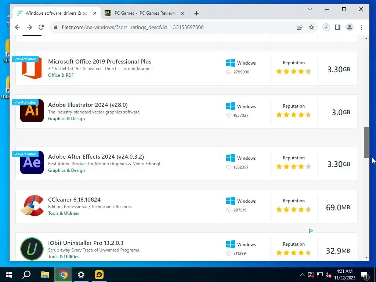Open Graphics & Design under After Effects
Viewport: 376px width, 282px height.
pos(66,170)
